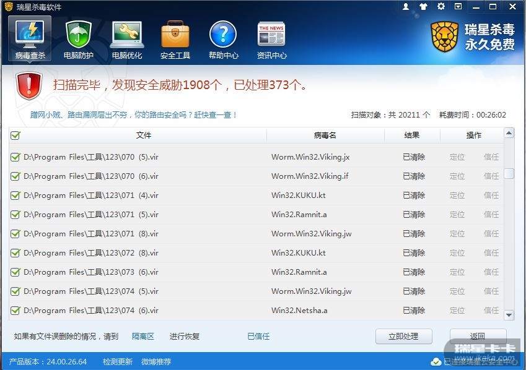Uncheck the 073 (6).vir file row

(x=15, y=272)
